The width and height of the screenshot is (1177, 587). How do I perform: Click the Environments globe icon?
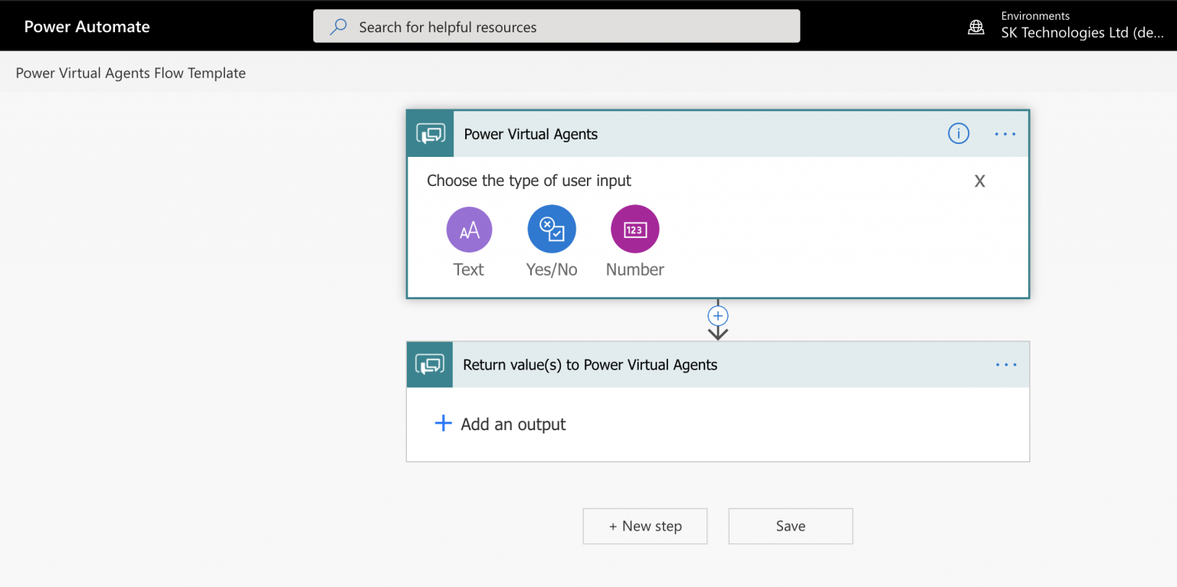(x=975, y=26)
